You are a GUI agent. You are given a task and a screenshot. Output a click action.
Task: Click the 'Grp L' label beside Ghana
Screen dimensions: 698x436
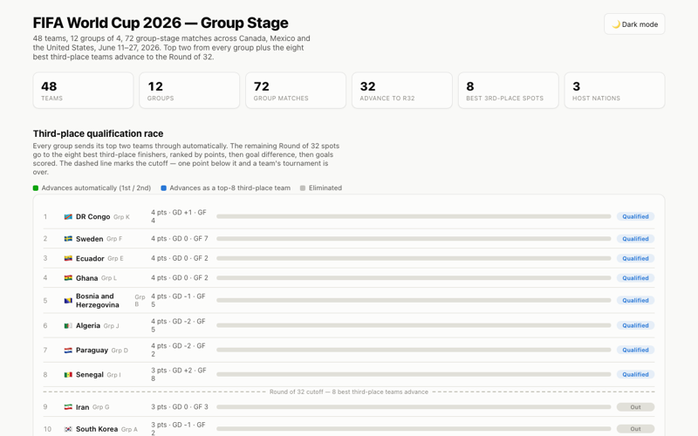108,278
